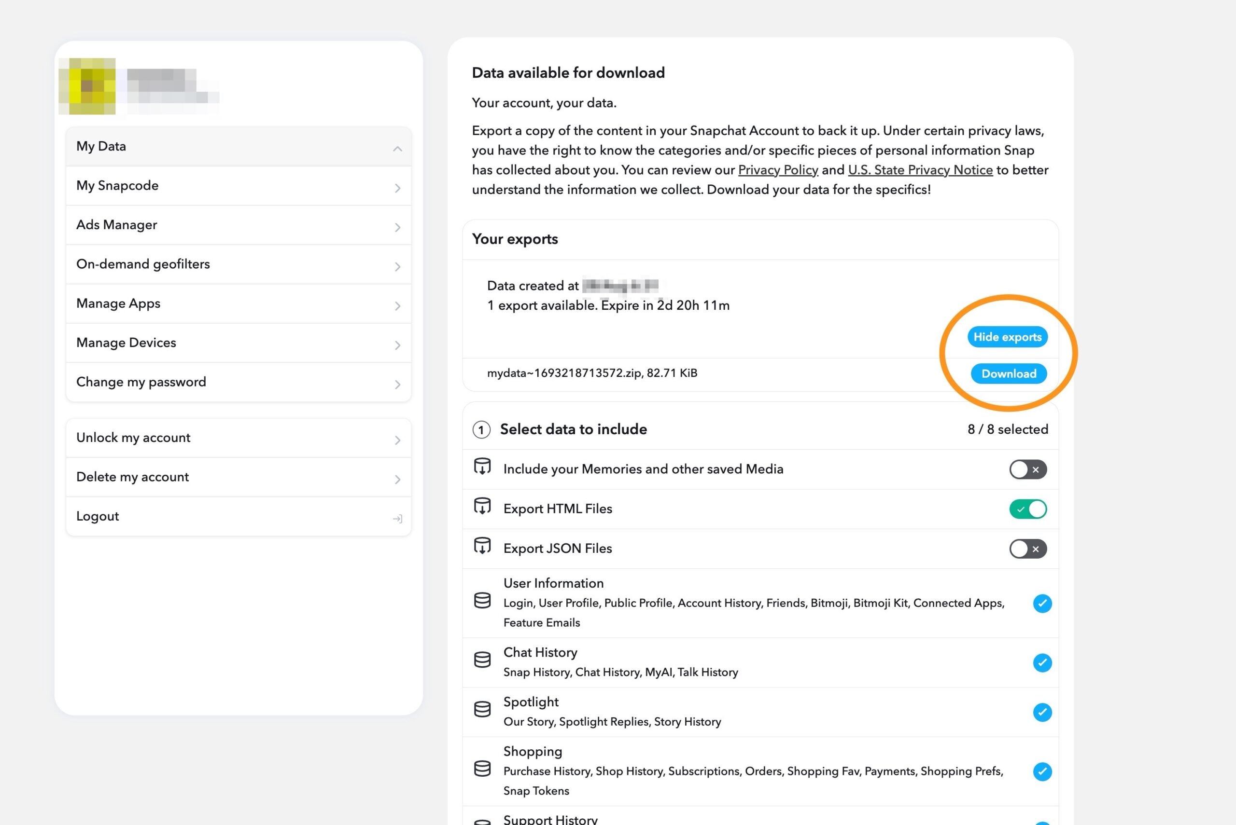Expand the Ads Manager chevron
This screenshot has height=825, width=1236.
397,227
